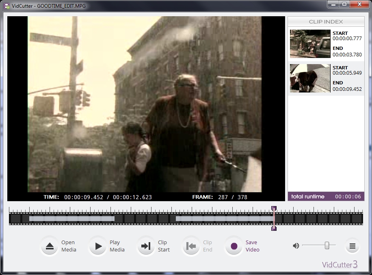Image resolution: width=372 pixels, height=275 pixels.
Task: Click the START time 00:00:00.777
Action: click(x=347, y=39)
